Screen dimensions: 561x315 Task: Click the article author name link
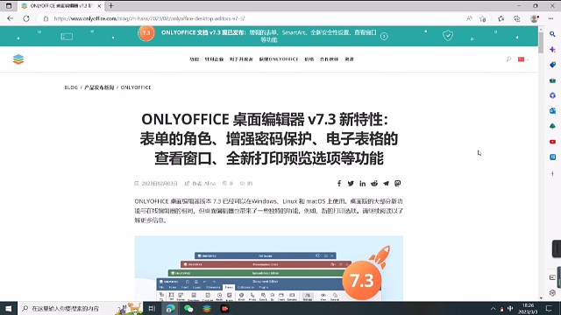point(209,183)
